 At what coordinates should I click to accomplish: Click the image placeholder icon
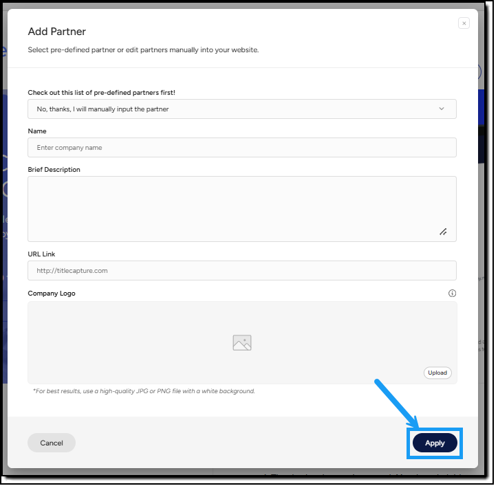(x=242, y=343)
